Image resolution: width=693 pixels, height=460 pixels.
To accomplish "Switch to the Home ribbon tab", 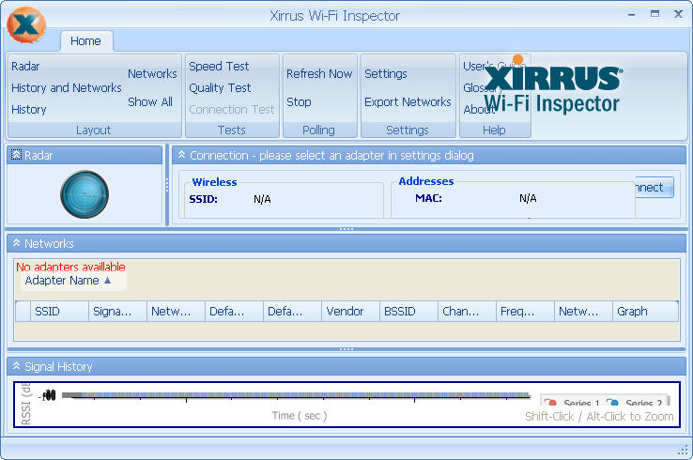I will click(x=85, y=41).
